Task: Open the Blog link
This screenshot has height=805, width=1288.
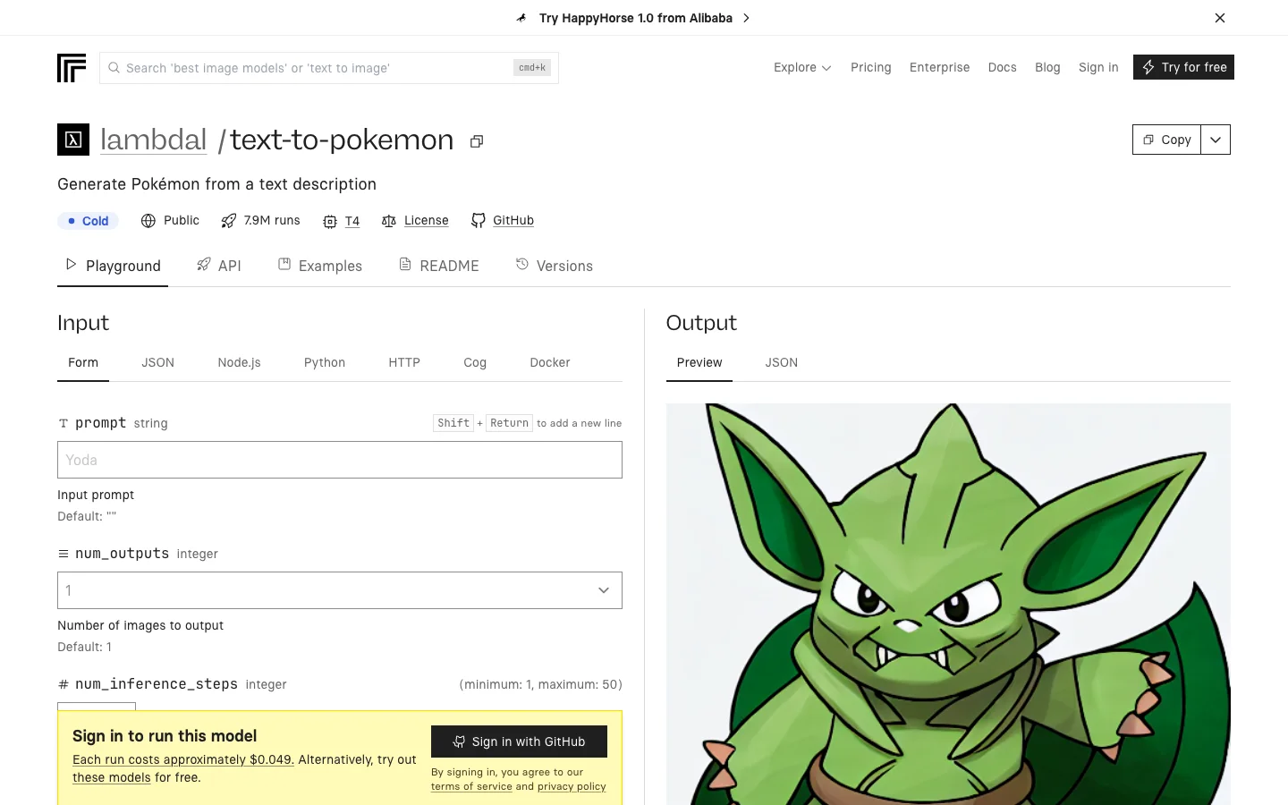Action: point(1047,68)
